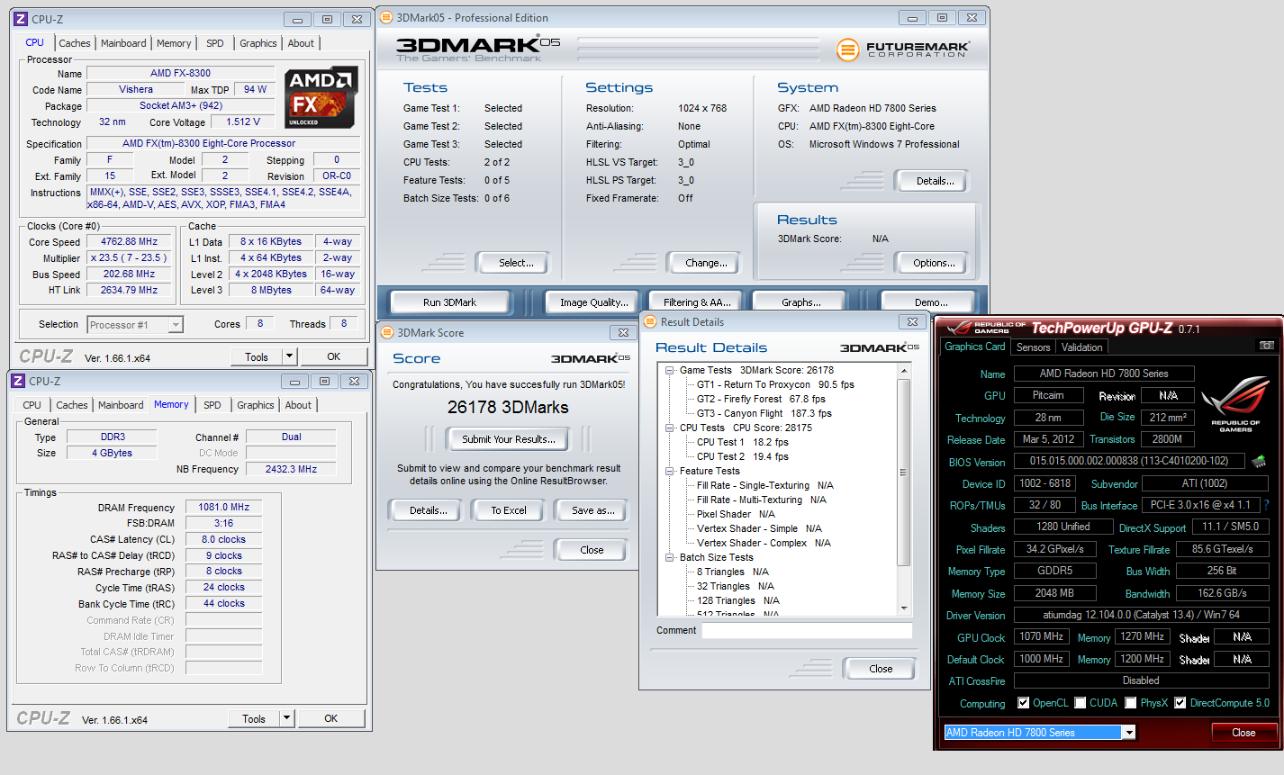Click the 3DMark Score window title icon
Screen dimensions: 1284x775
point(387,332)
